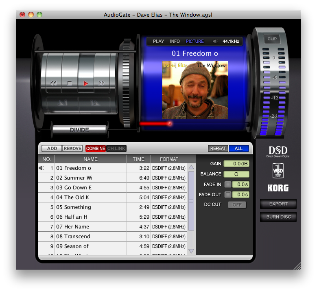Toggle the REPEAT button
This screenshot has width=317, height=292.
pos(218,148)
